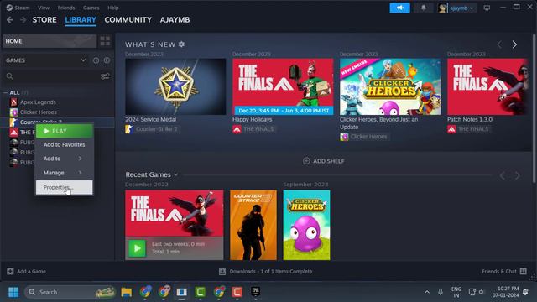Show next What's New items arrow
The height and width of the screenshot is (302, 537).
[x=514, y=44]
